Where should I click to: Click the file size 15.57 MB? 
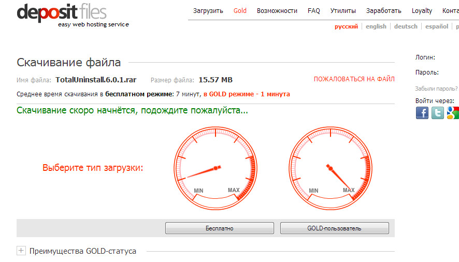(x=216, y=80)
